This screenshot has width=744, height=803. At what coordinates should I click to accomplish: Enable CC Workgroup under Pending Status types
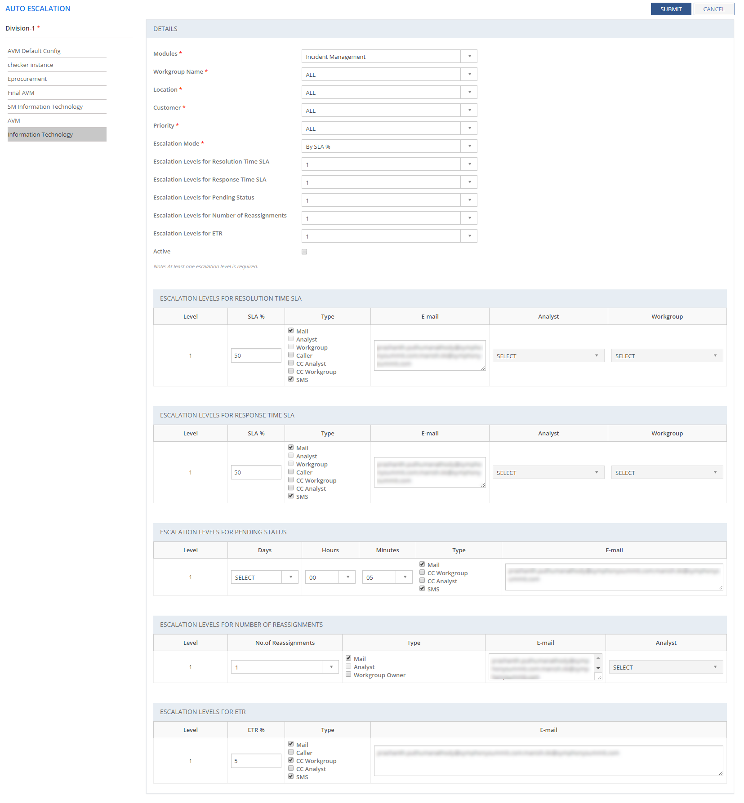coord(422,572)
